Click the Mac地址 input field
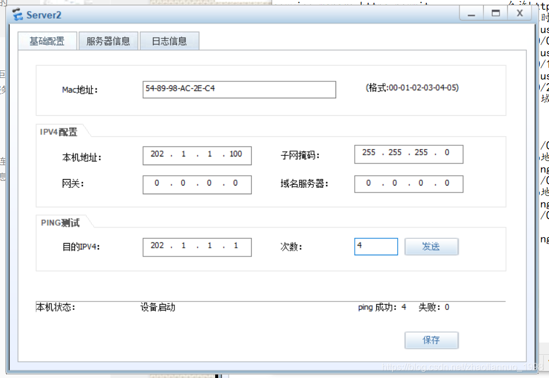Viewport: 549px width, 378px height. click(x=239, y=90)
